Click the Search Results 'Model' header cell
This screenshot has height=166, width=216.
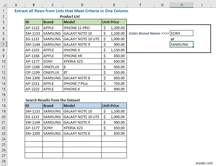(82, 106)
